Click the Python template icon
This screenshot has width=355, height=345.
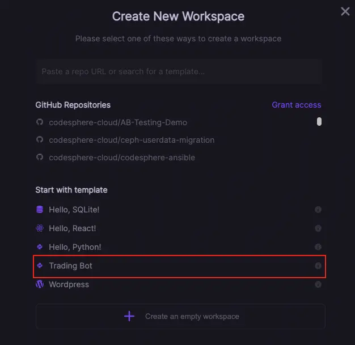40,247
